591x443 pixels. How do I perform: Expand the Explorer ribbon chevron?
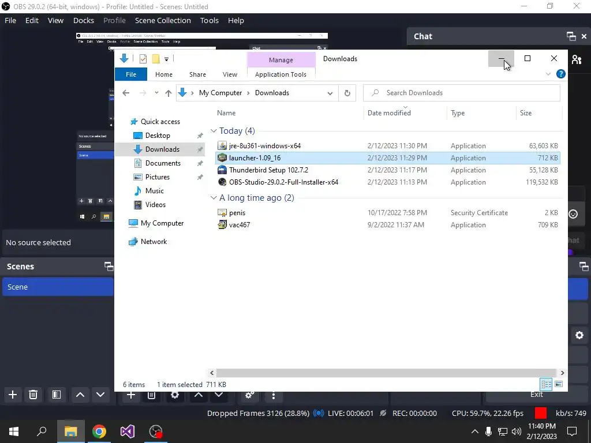click(548, 74)
